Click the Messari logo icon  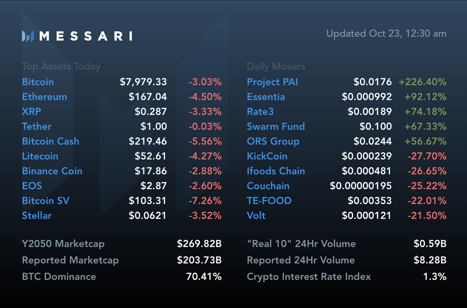28,36
